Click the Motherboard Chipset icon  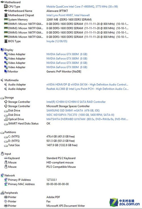point(6,15)
